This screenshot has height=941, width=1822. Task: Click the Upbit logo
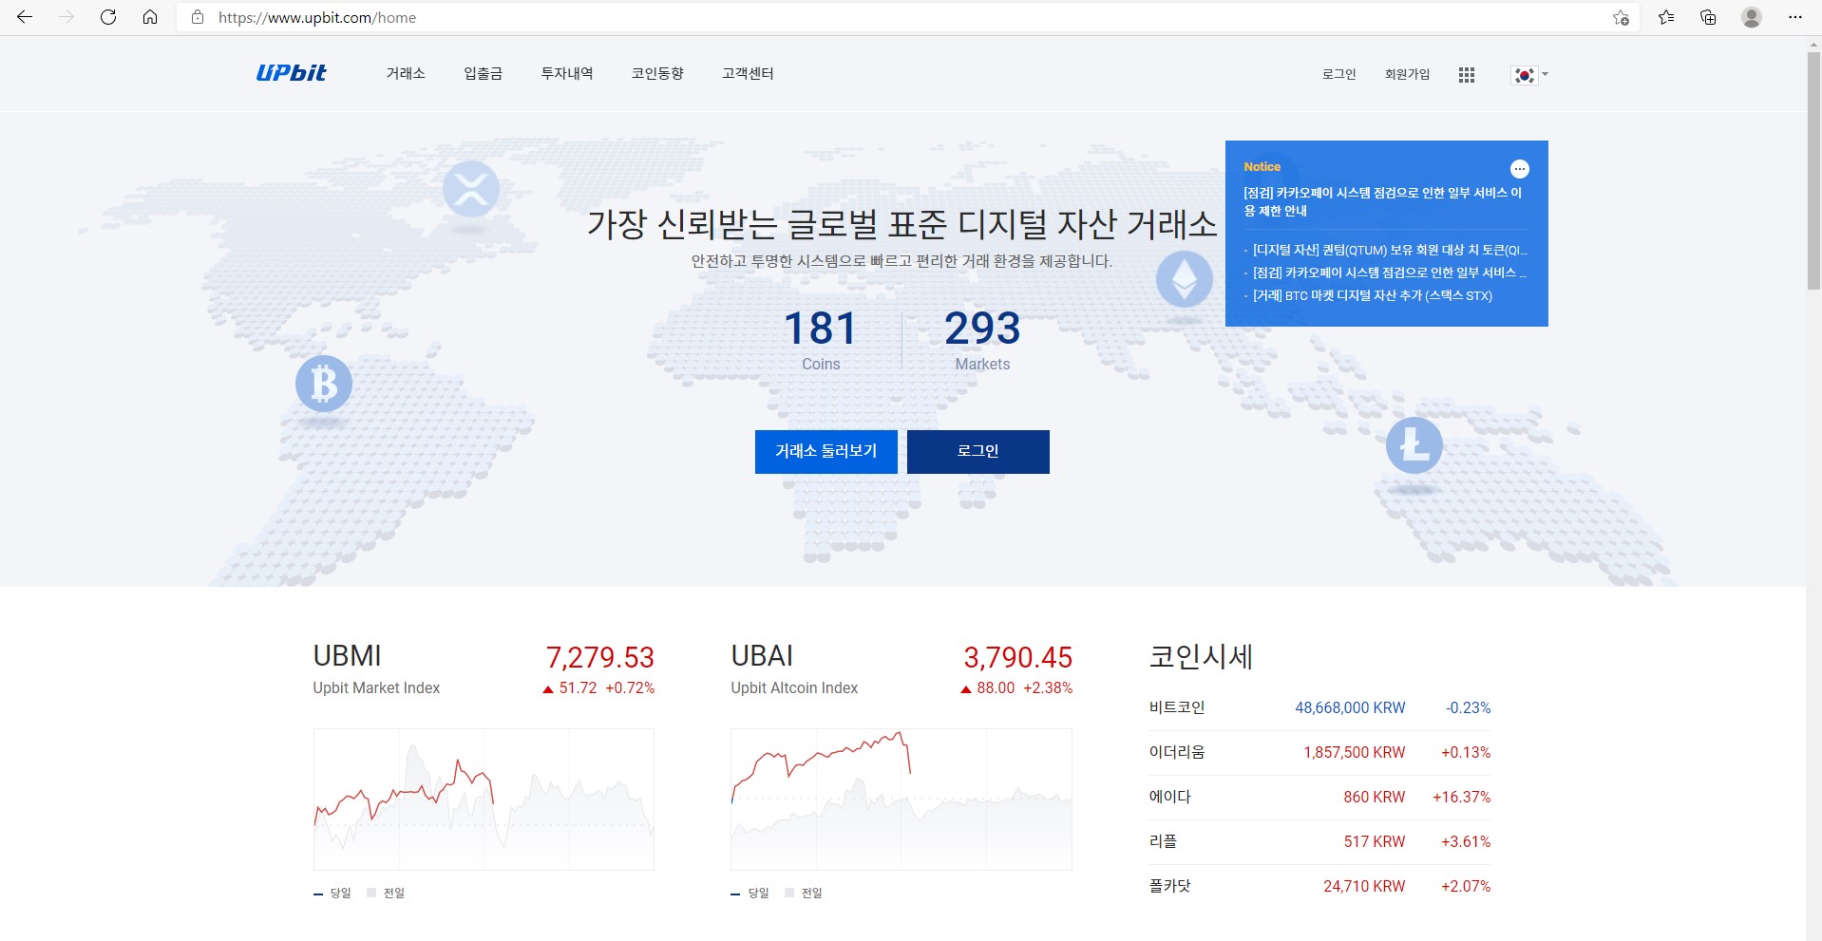click(291, 73)
